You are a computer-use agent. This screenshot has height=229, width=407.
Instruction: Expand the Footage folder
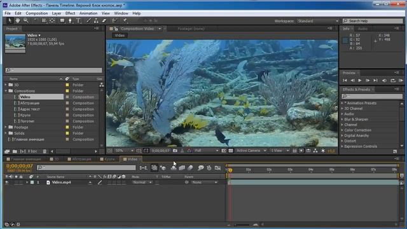pos(6,127)
